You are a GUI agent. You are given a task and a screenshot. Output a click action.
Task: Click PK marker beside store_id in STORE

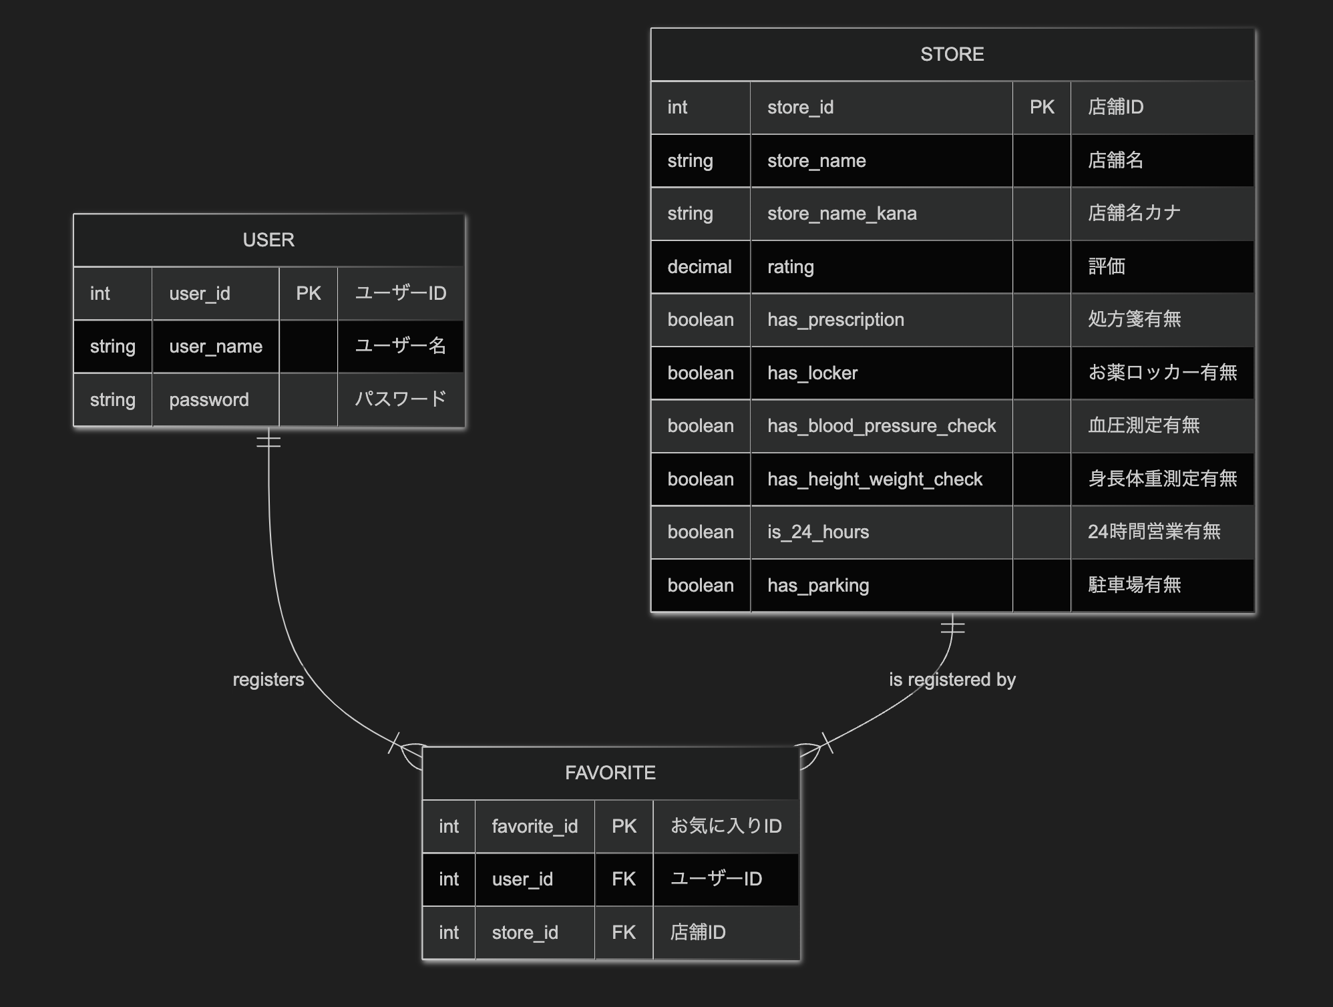(1041, 108)
